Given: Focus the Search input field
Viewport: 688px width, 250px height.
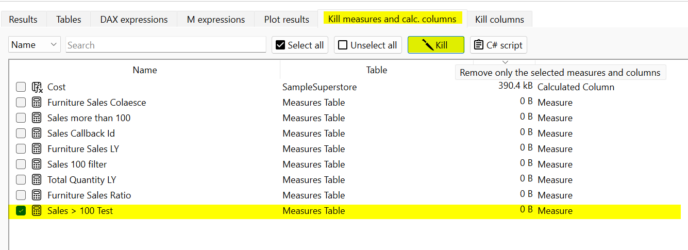Looking at the screenshot, I should (x=166, y=45).
